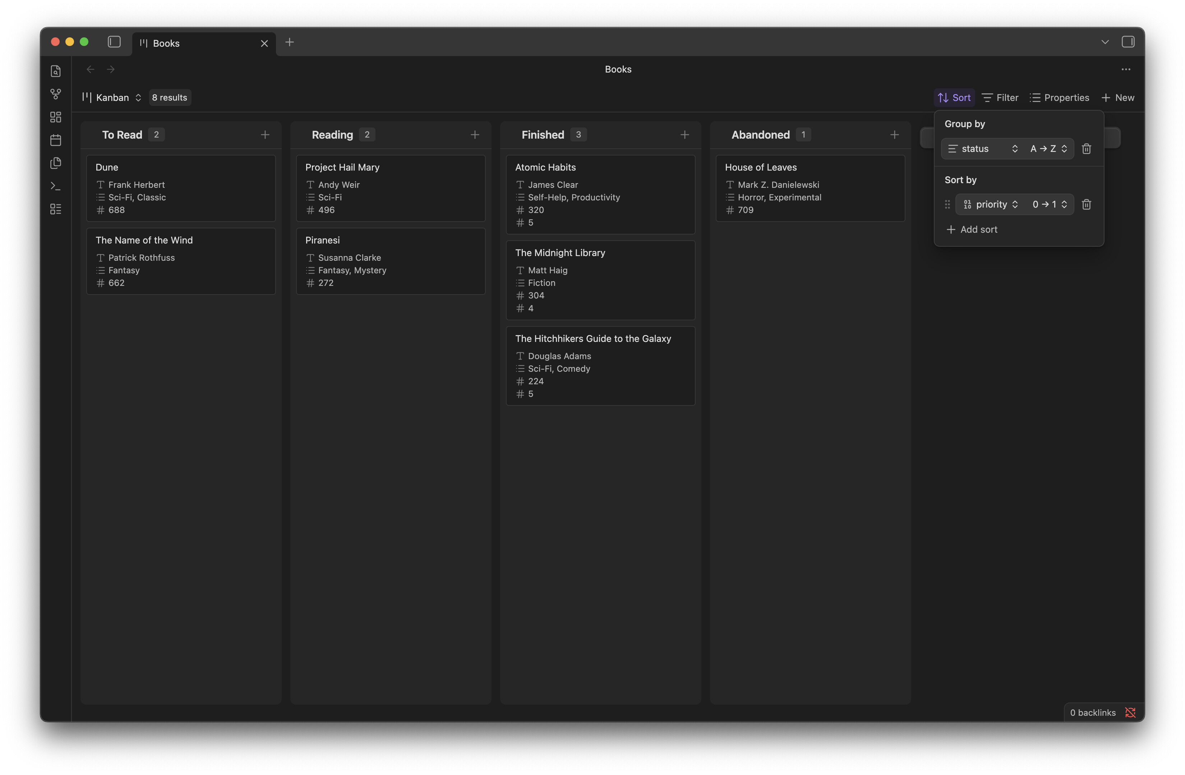Image resolution: width=1185 pixels, height=775 pixels.
Task: Open daily note calendar icon
Action: tap(56, 140)
